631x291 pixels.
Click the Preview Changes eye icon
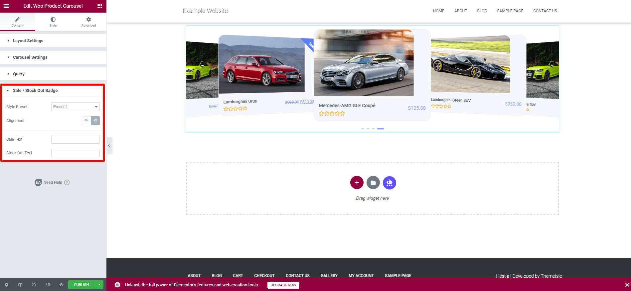61,285
